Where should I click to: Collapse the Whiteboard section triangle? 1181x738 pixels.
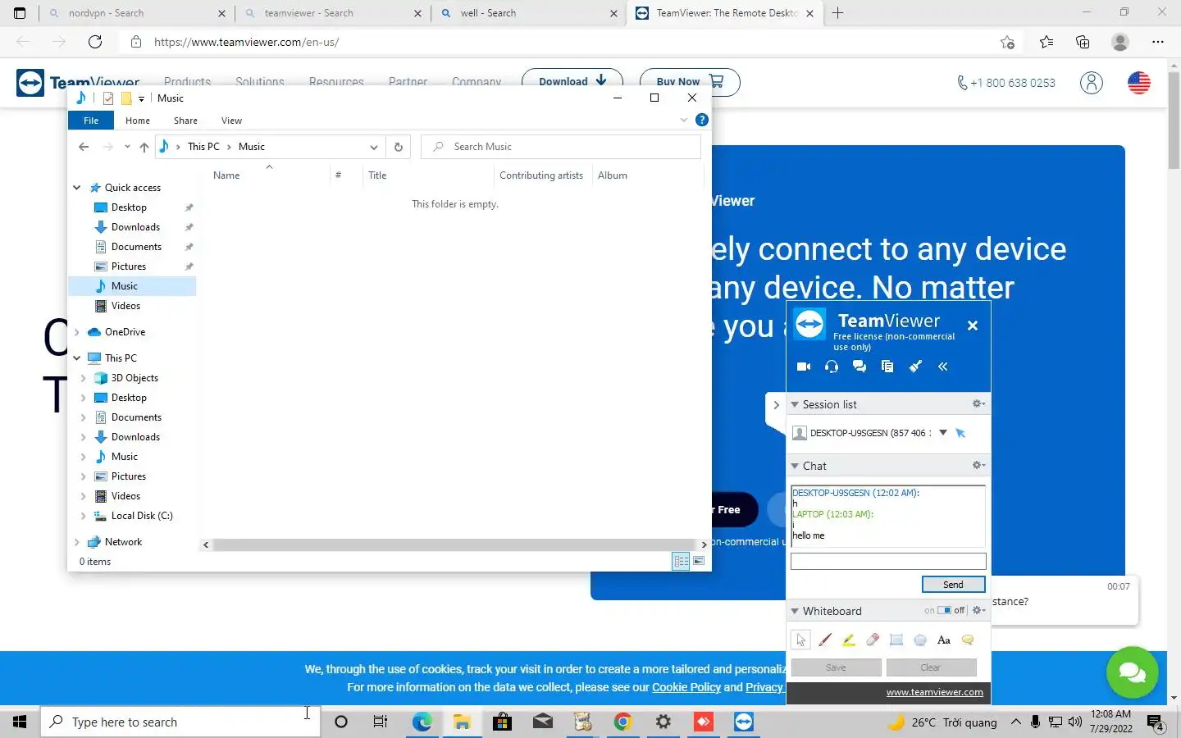795,611
